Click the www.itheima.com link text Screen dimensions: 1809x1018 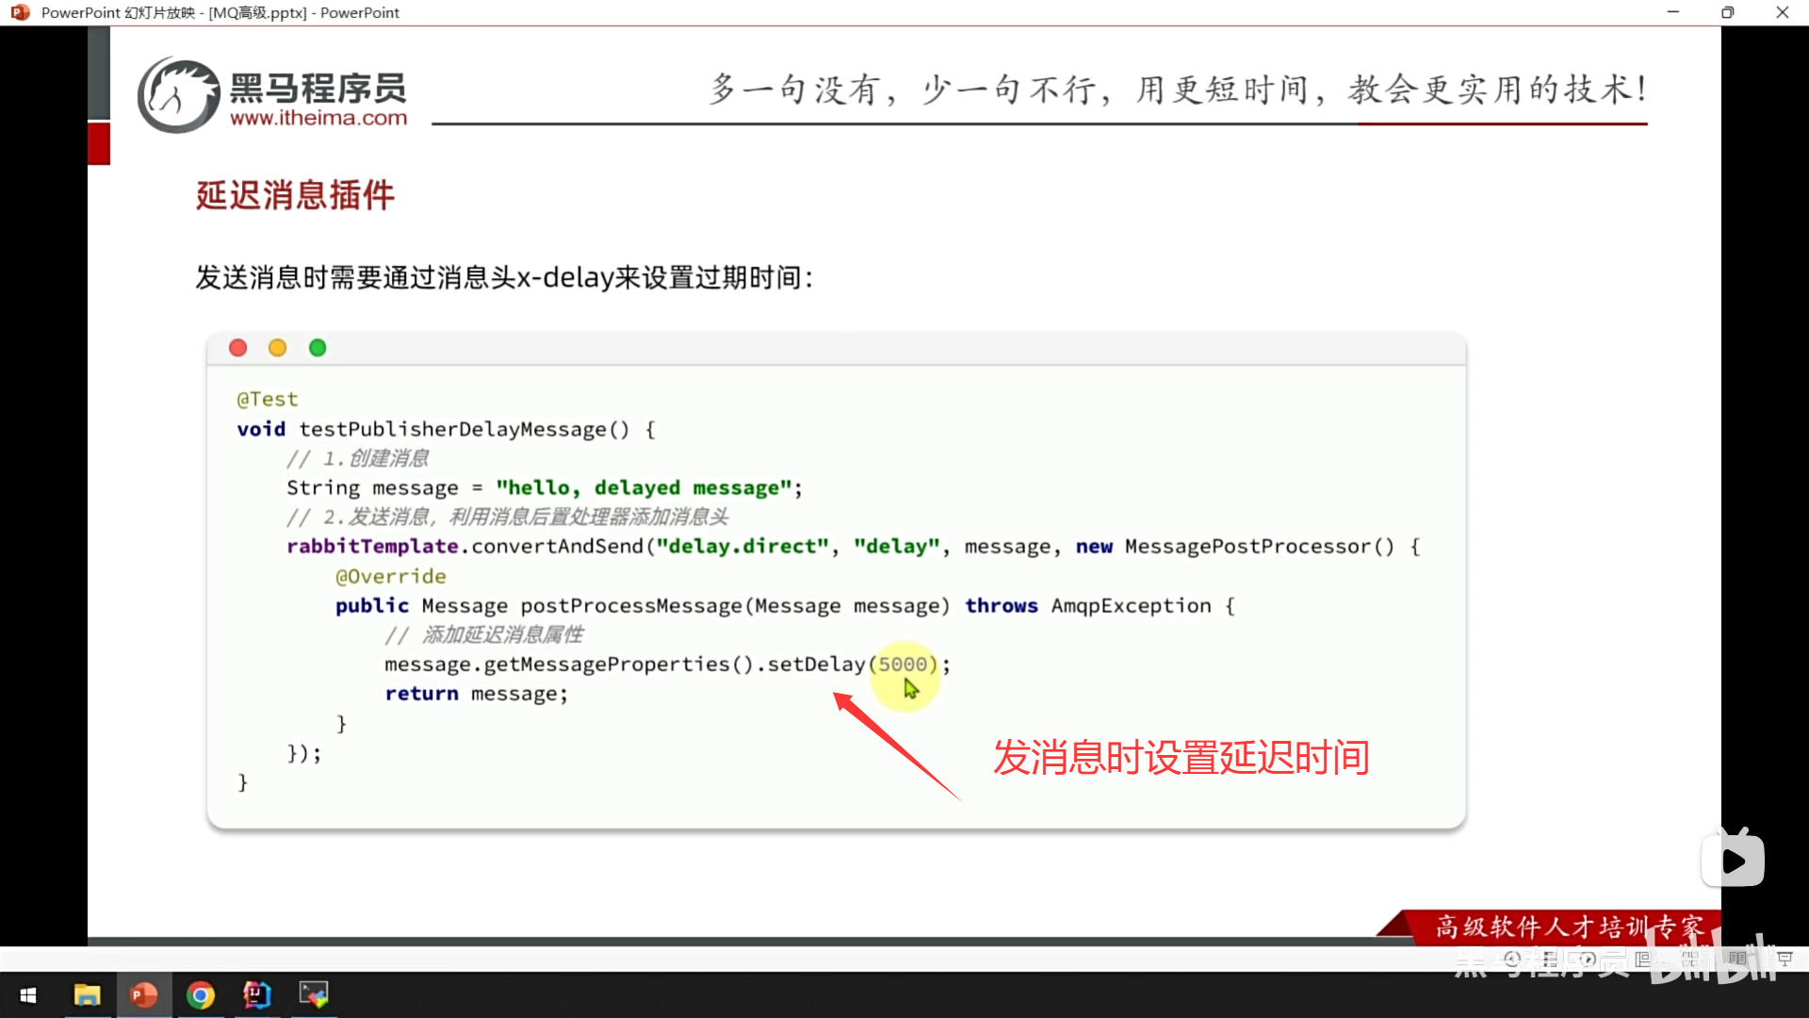tap(318, 118)
